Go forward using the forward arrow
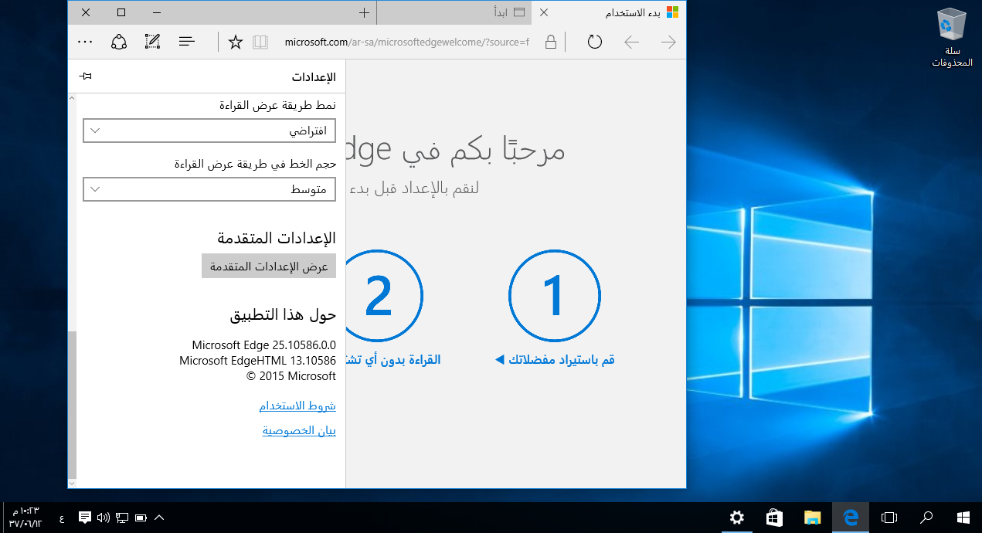 point(668,42)
